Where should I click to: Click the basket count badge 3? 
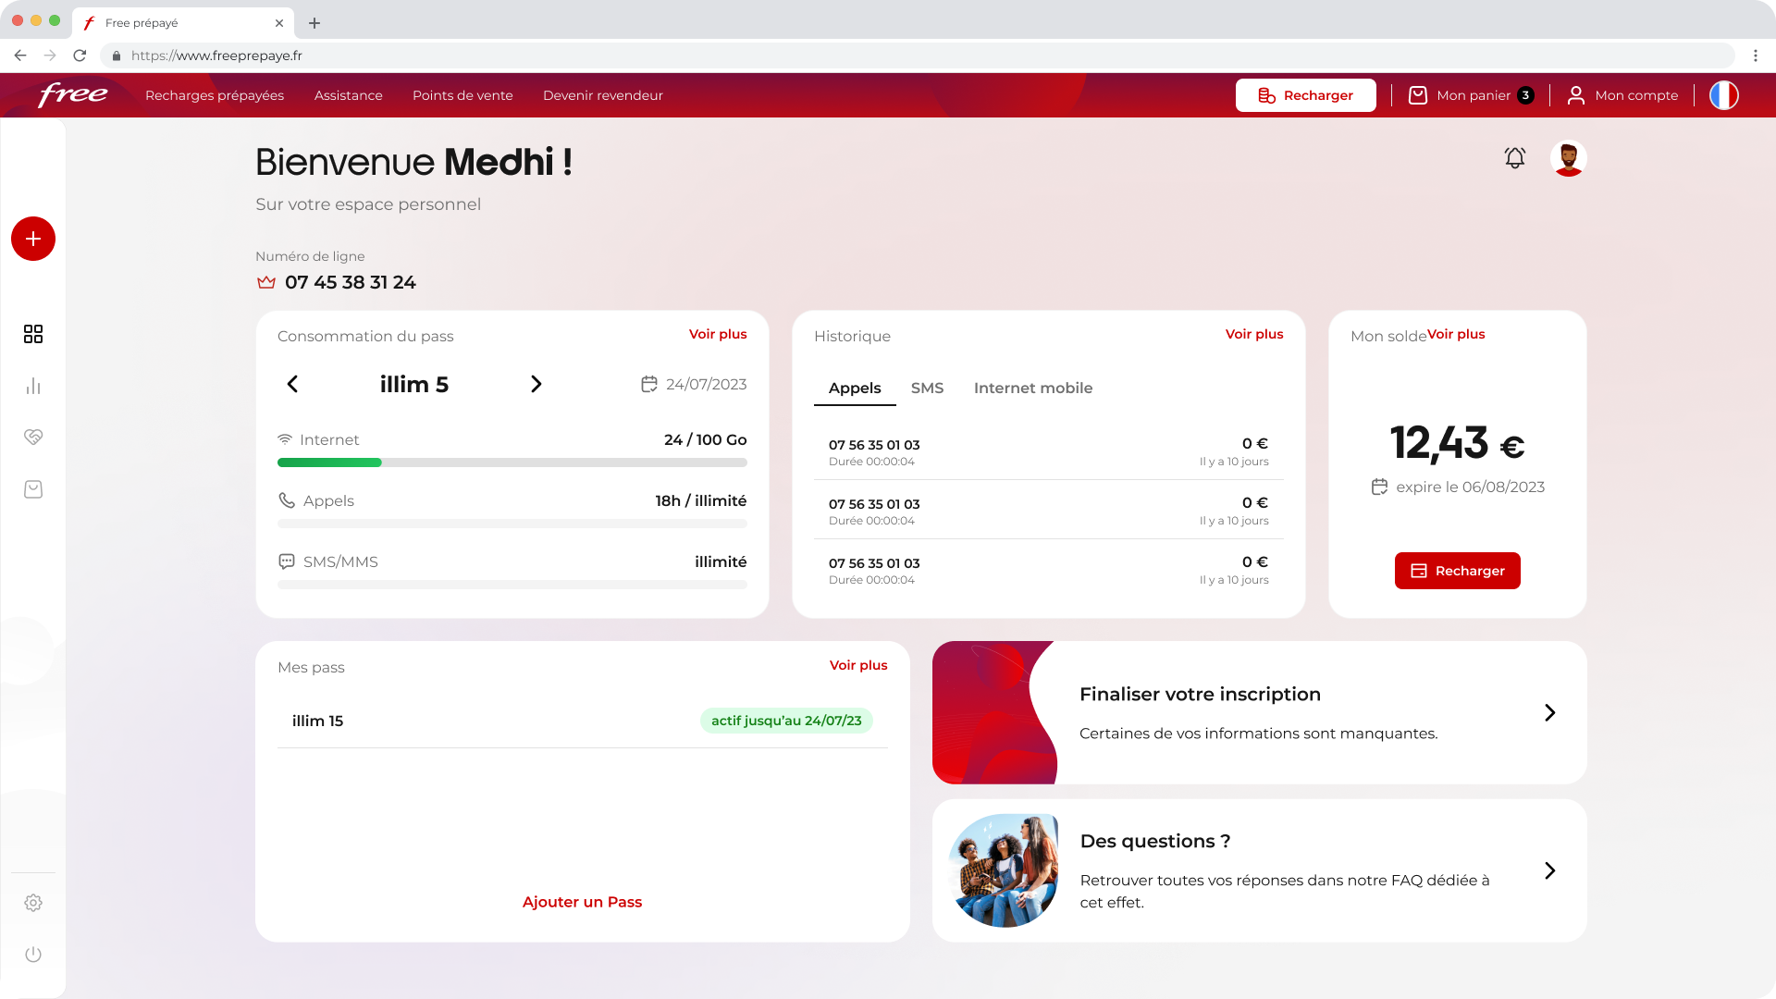(x=1525, y=95)
